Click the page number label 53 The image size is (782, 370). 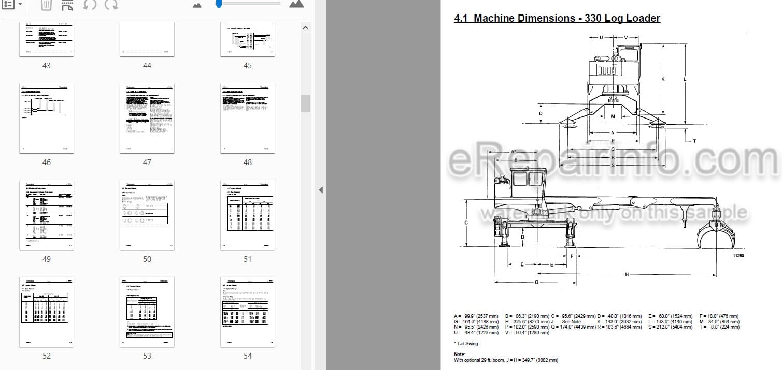147,356
